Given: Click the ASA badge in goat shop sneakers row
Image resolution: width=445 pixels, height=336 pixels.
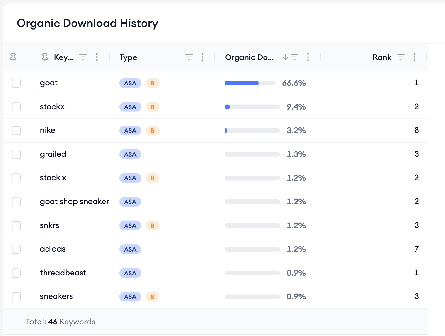Looking at the screenshot, I should pos(130,202).
